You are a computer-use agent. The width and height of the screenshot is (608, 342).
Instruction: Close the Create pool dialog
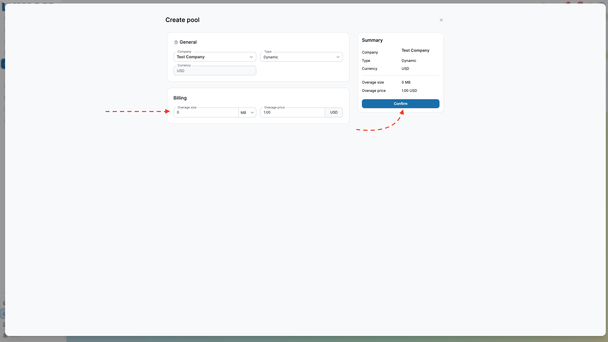tap(441, 20)
